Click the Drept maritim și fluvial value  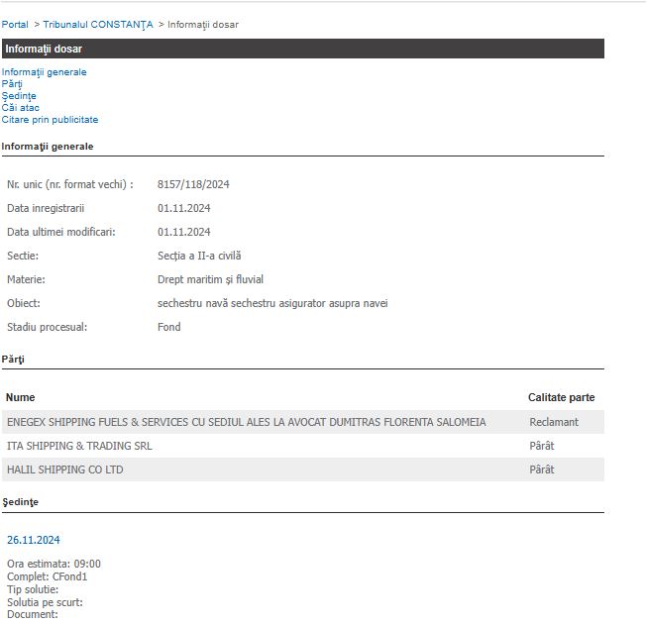(210, 279)
